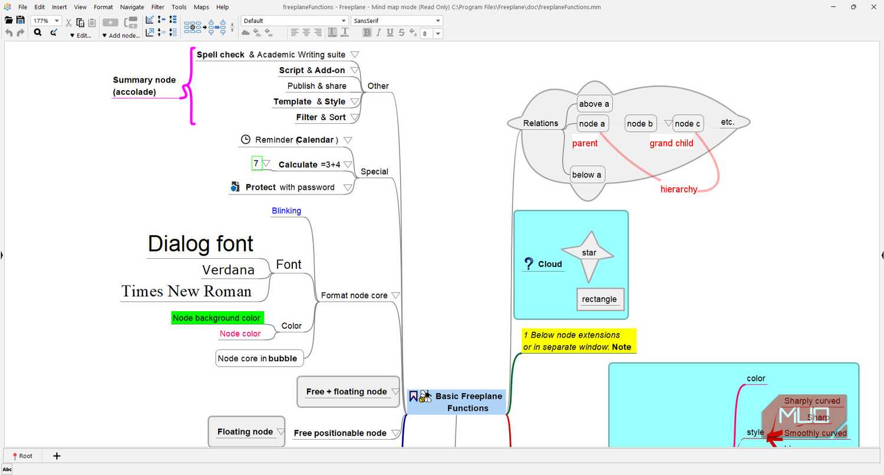Click the Unfold one level icon
This screenshot has height=475, width=884.
161,19
